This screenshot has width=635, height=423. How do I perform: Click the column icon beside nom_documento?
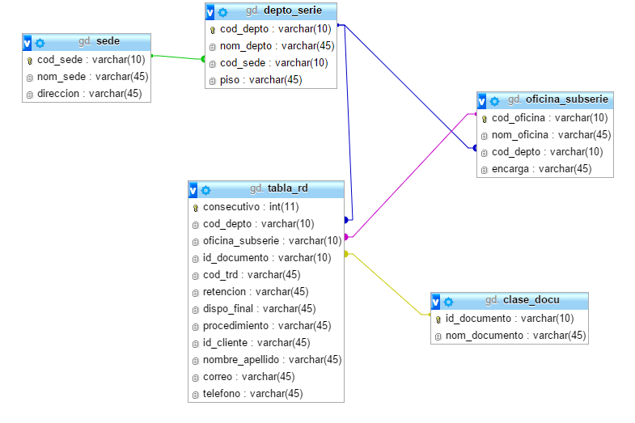pos(438,336)
